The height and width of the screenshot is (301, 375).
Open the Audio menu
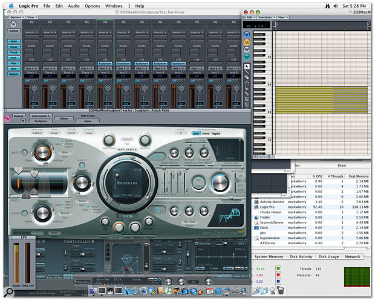click(74, 6)
